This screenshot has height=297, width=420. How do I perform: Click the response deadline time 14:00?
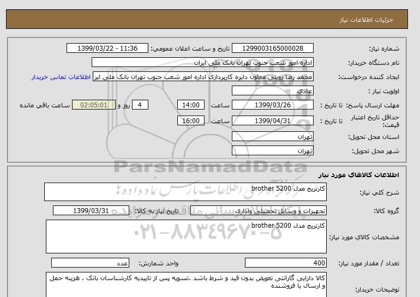click(x=191, y=105)
